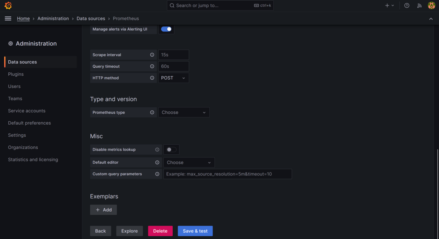Open the dropdown arrow beside the plus icon

pos(393,5)
